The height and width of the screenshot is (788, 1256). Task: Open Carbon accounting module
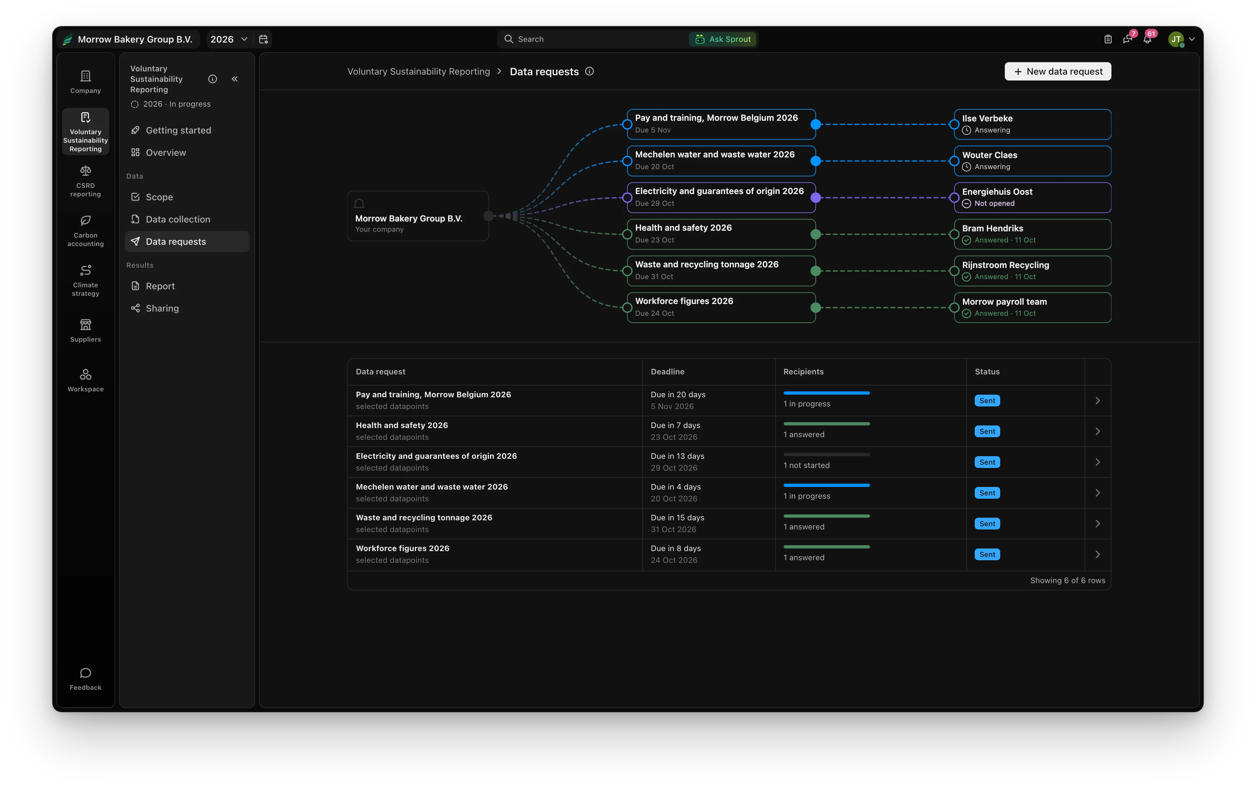click(x=85, y=231)
